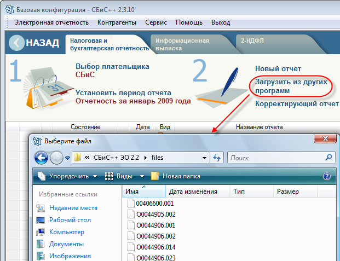Open Недавние места in favorites

coord(73,208)
